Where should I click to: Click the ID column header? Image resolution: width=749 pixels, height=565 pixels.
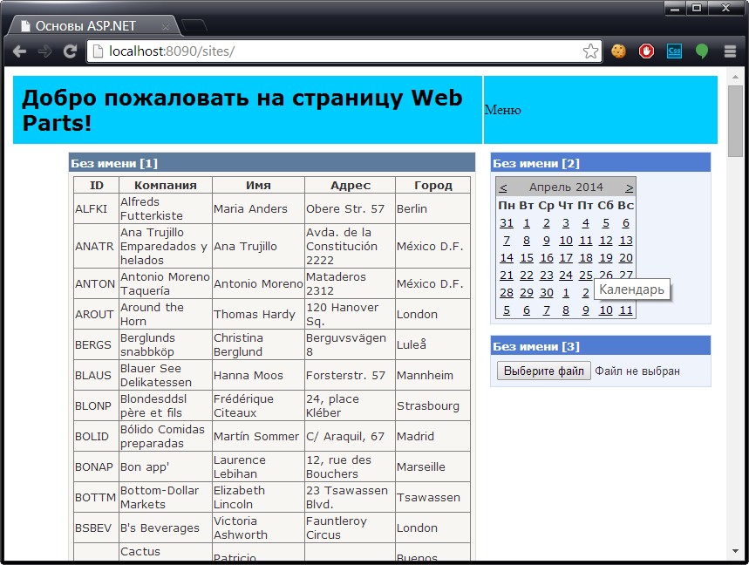[x=97, y=186]
